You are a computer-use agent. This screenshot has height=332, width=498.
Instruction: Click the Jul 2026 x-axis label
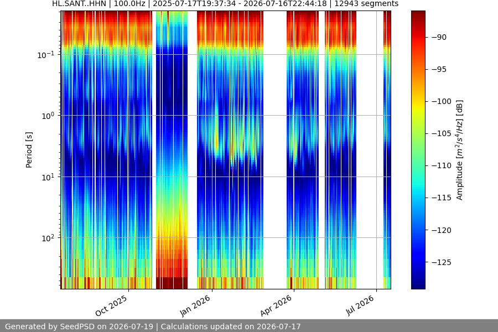coord(360,305)
